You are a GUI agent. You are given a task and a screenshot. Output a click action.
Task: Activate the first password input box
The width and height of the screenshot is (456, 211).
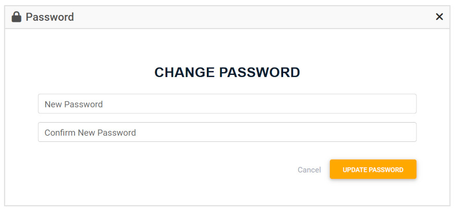(227, 104)
